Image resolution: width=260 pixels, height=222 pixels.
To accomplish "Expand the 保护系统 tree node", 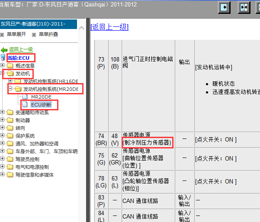I will click(2, 135).
